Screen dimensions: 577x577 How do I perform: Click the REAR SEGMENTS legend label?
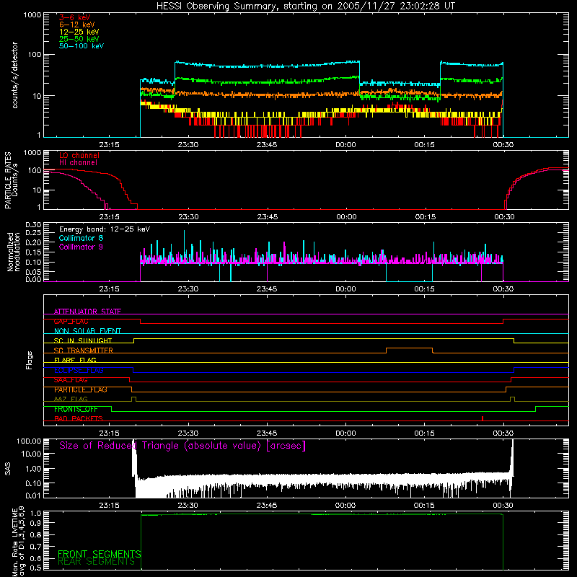97,562
